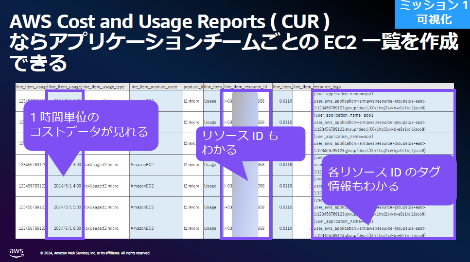Click 't2.micro' instance type in the 4:00 row
Image resolution: width=470 pixels, height=262 pixels.
click(x=191, y=186)
